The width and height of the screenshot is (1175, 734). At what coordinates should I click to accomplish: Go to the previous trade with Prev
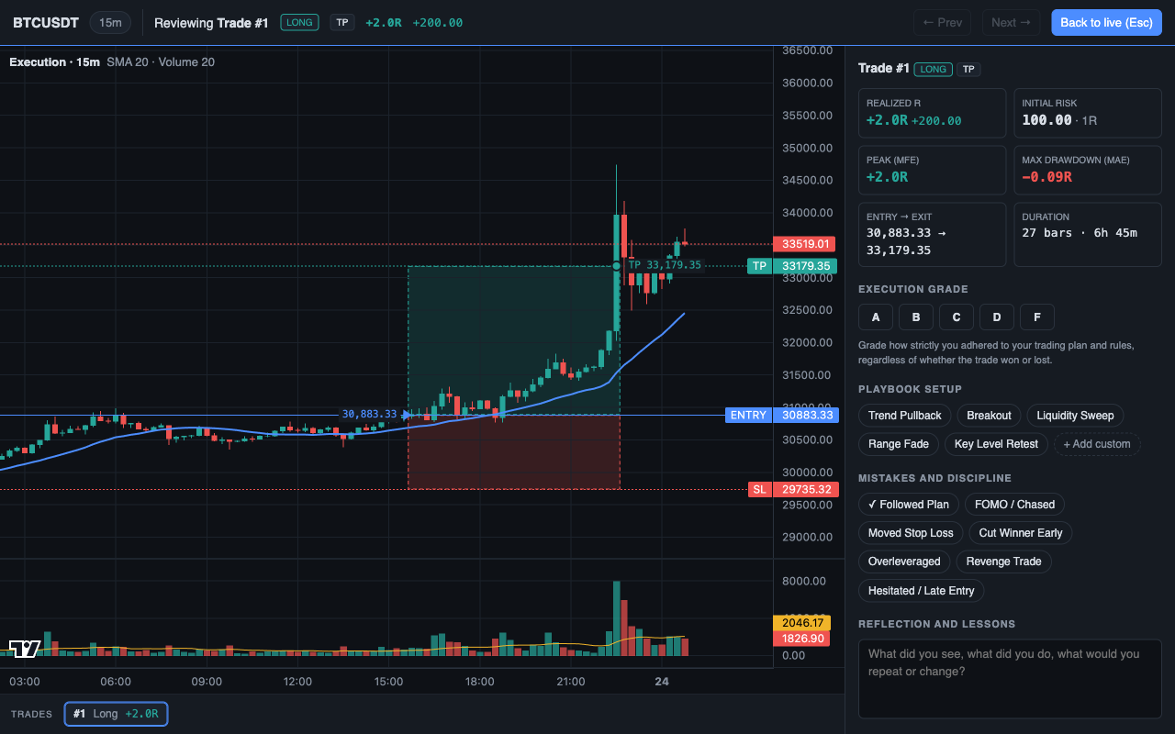[x=943, y=23]
